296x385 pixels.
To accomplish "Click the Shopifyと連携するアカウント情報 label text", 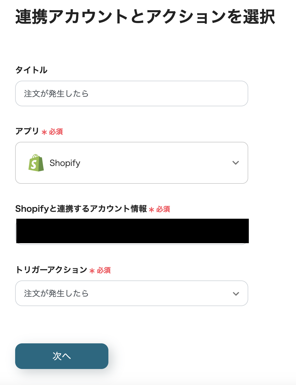I will tap(81, 209).
